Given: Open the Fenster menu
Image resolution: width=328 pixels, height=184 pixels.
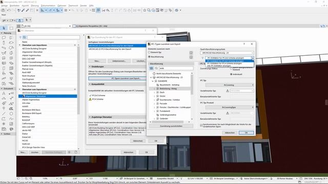Looking at the screenshot, I should tap(84, 6).
